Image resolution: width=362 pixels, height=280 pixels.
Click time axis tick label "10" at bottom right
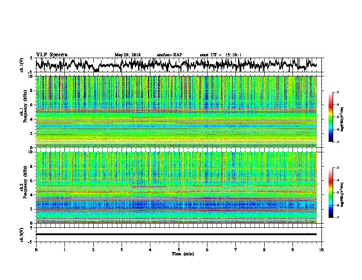click(321, 250)
